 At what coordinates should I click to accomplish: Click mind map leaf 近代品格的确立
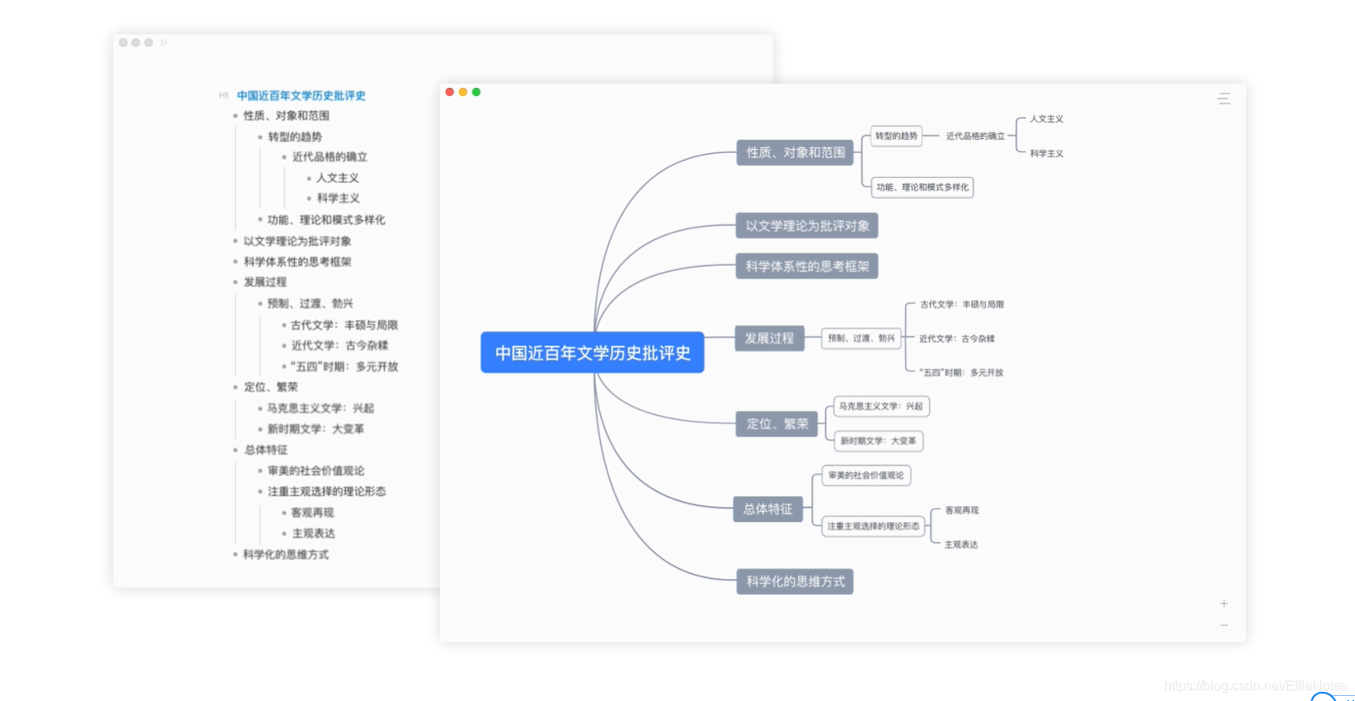pyautogui.click(x=975, y=136)
